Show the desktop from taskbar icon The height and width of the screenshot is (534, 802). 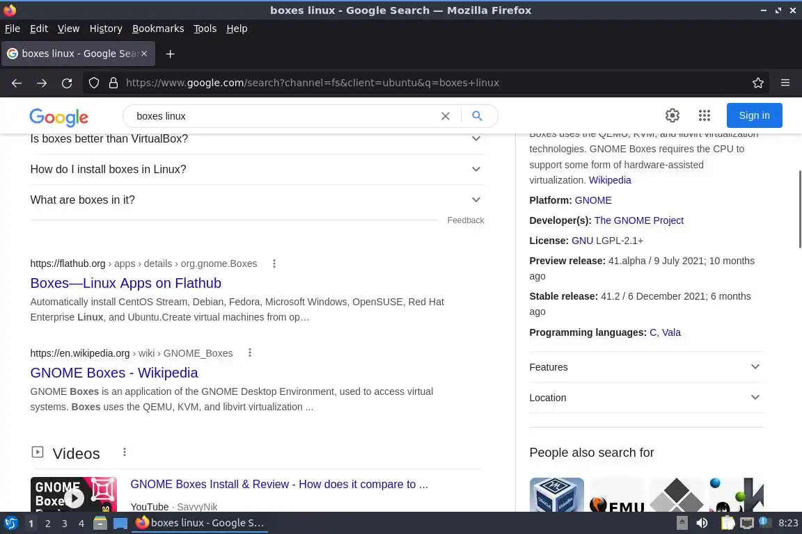point(120,524)
